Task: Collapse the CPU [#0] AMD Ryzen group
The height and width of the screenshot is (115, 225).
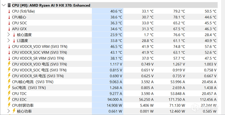Action: (x=4, y=5)
